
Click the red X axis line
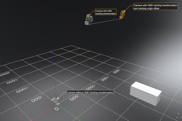43,113
